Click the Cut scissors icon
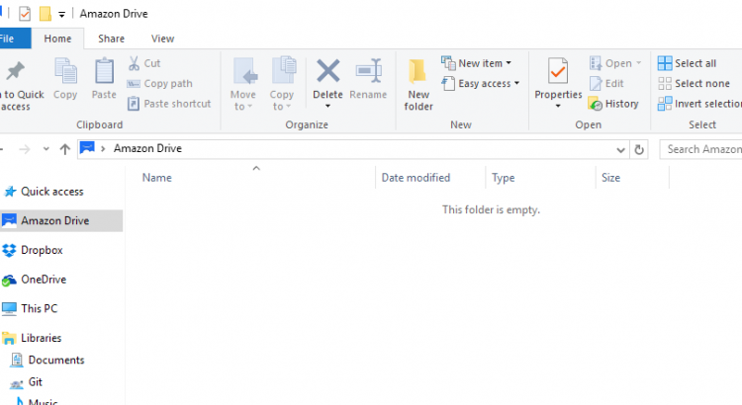 pos(134,63)
